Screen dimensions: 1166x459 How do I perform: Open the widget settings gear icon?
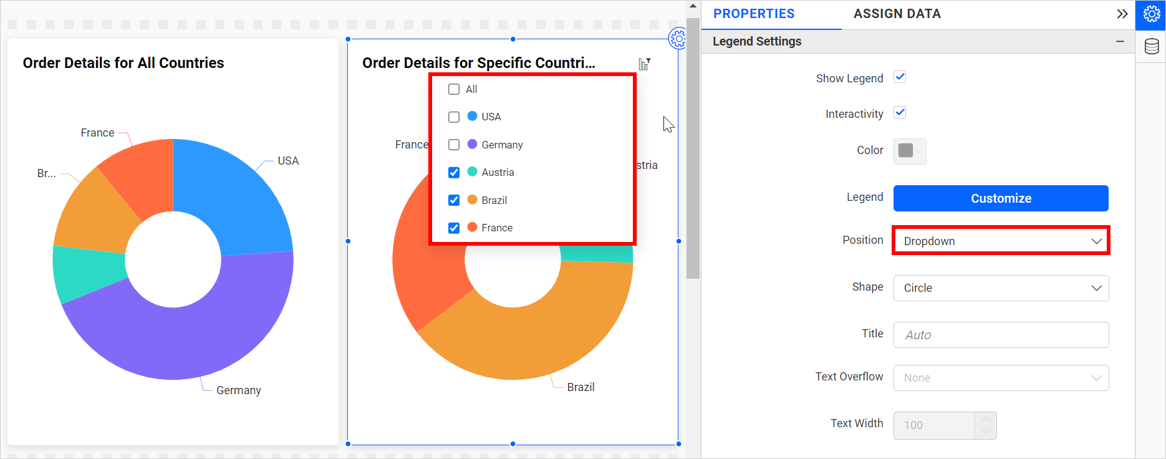tap(677, 39)
